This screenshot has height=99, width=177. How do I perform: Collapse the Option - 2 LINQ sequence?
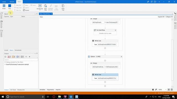tap(121, 57)
